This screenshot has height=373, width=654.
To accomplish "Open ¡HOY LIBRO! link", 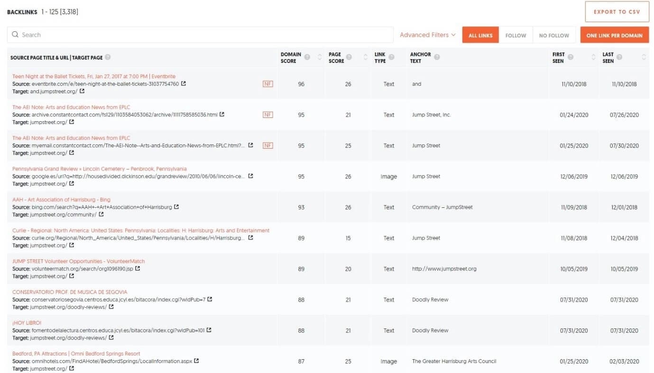I will click(x=27, y=322).
